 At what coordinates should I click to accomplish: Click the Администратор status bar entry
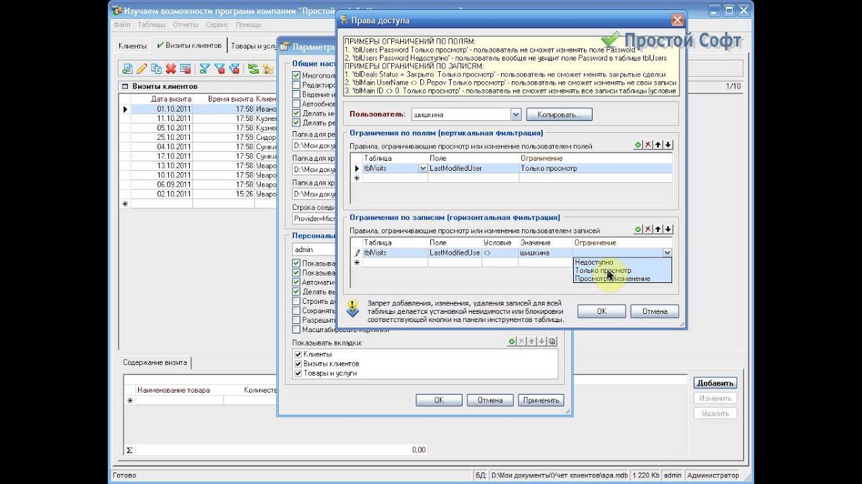pyautogui.click(x=712, y=475)
